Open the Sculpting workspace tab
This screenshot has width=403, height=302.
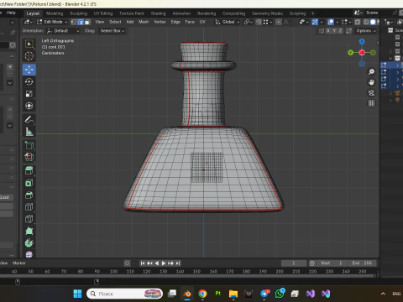click(79, 13)
